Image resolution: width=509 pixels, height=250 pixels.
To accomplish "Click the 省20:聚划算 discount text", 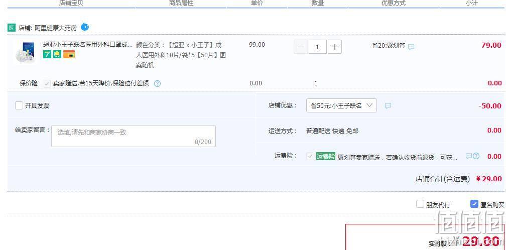I will coord(389,46).
